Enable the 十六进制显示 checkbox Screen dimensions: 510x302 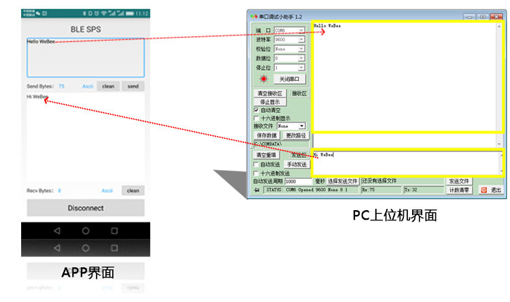point(256,118)
